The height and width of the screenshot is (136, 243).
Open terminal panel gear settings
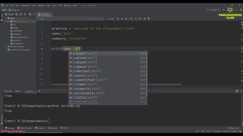(x=237, y=91)
